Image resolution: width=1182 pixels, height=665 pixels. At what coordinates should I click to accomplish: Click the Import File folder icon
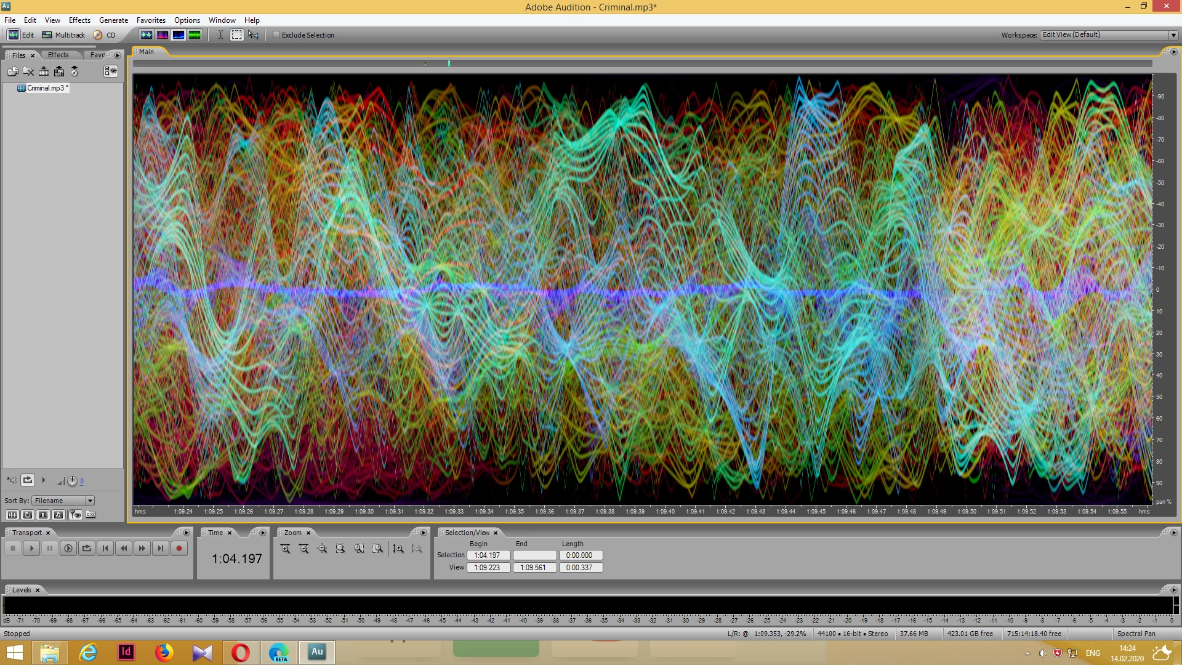click(x=12, y=71)
